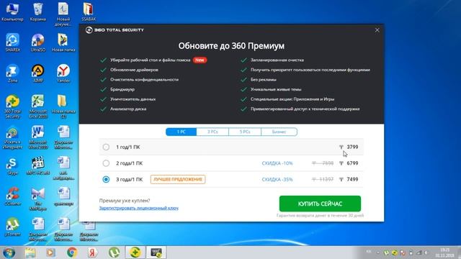Click the Обновите до 360 Премиум heading
This screenshot has height=259, width=461.
[231, 46]
